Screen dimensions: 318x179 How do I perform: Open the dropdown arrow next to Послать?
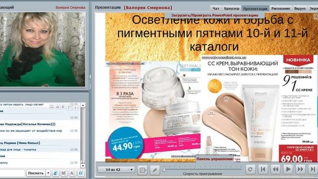48,173
